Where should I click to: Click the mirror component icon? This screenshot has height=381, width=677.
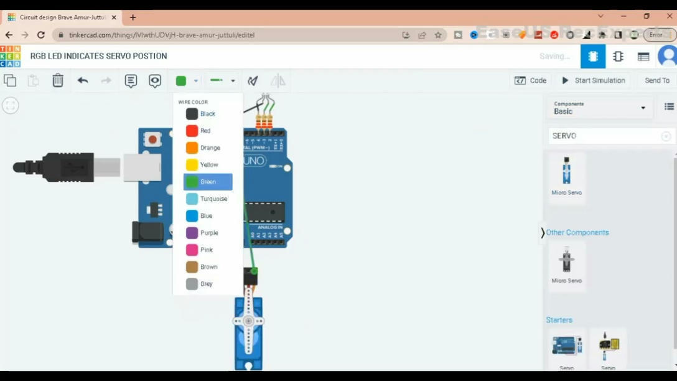coord(278,80)
